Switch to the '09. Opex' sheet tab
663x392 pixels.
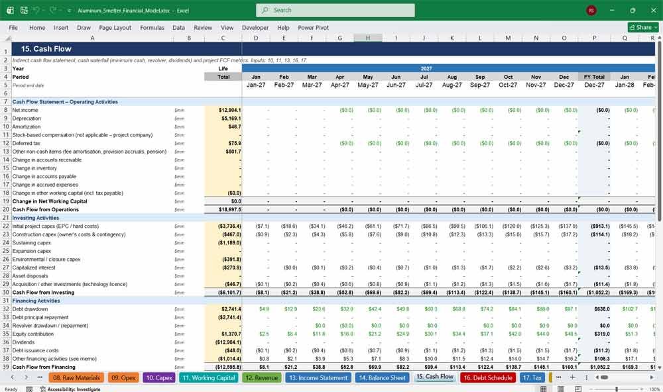tap(123, 377)
